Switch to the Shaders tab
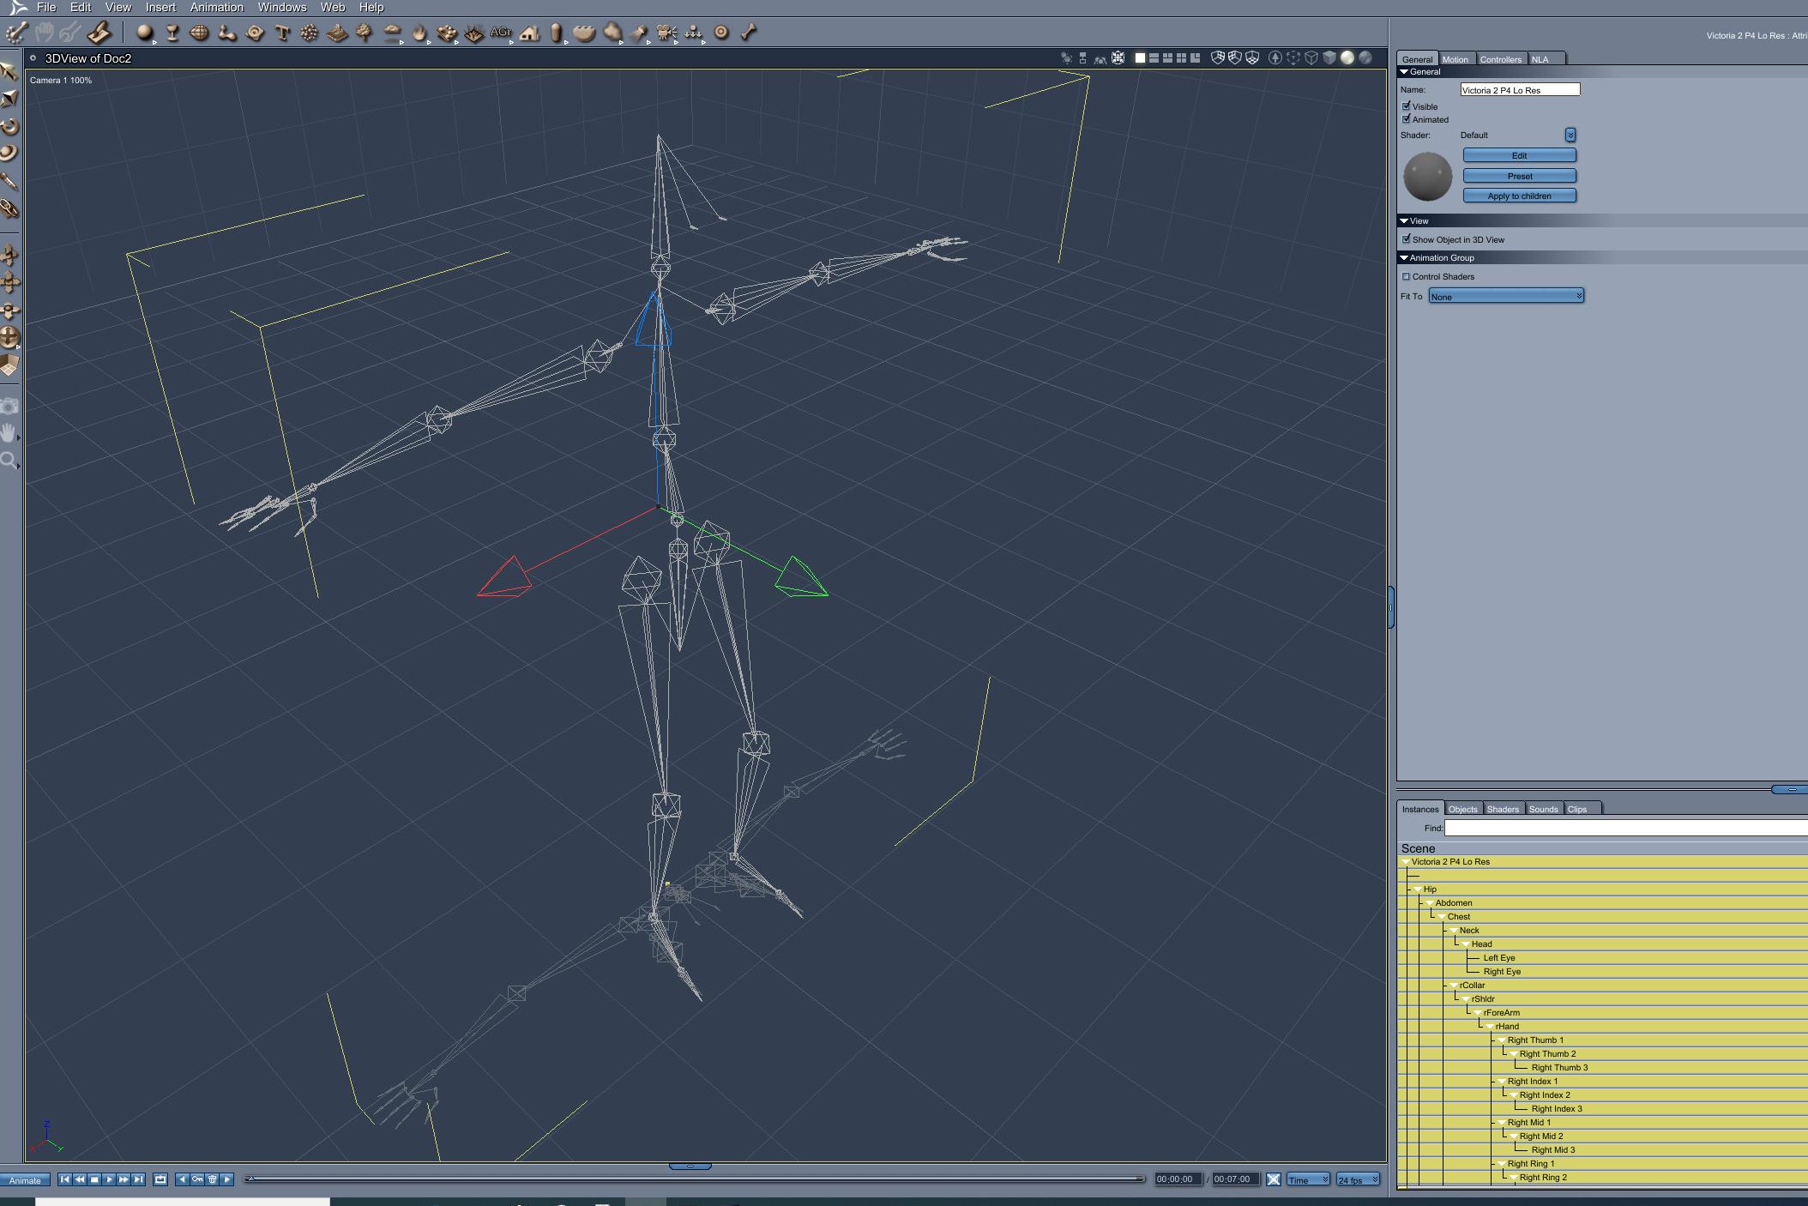This screenshot has width=1808, height=1206. click(x=1502, y=809)
